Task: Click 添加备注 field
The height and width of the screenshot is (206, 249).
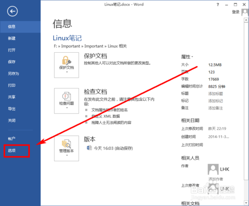Action: click(216, 108)
